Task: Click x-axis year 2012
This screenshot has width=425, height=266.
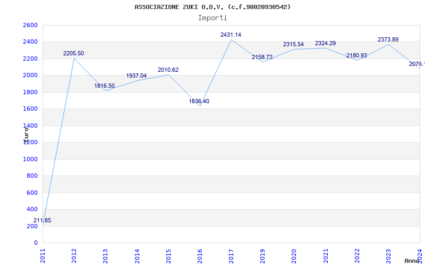Action: [x=74, y=256]
